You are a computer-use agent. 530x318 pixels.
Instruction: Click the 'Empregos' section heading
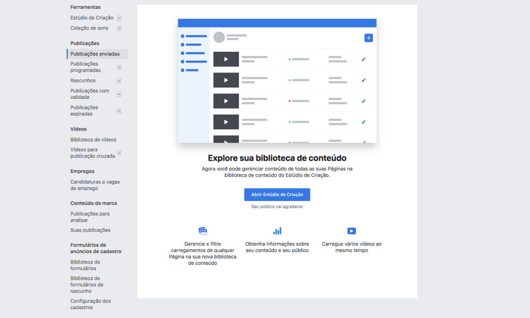pyautogui.click(x=82, y=171)
